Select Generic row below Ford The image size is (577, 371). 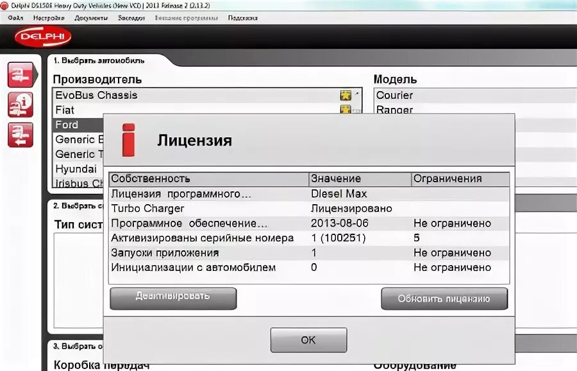(78, 139)
